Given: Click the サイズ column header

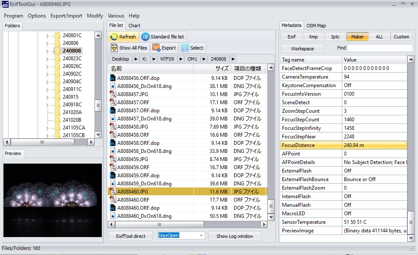Looking at the screenshot, I should pyautogui.click(x=212, y=68).
